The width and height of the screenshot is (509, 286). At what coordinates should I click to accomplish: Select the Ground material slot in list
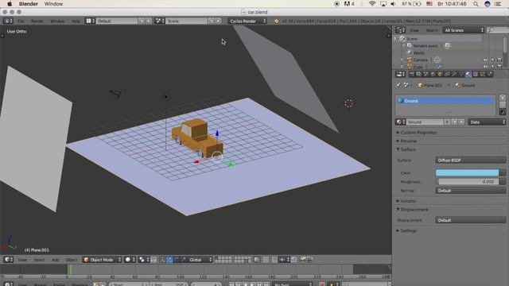[445, 101]
